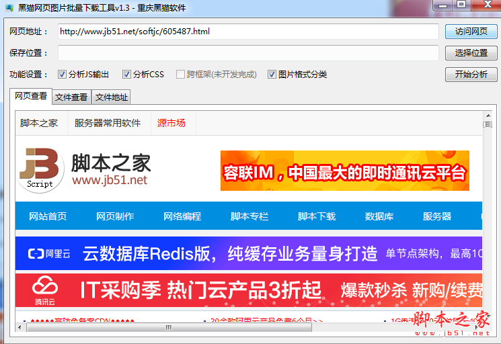Click the 容联IM orange banner ad
The height and width of the screenshot is (344, 501).
345,171
